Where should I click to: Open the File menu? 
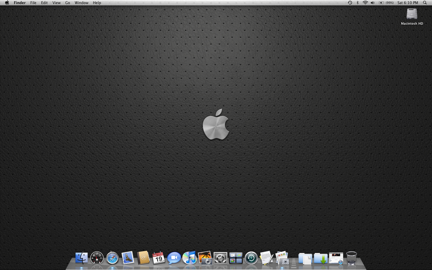pyautogui.click(x=33, y=3)
